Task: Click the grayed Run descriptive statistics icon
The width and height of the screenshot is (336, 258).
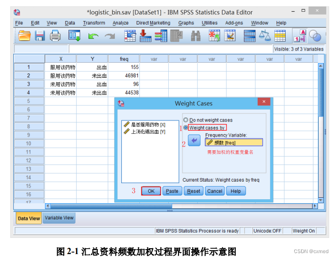Action: [177, 36]
